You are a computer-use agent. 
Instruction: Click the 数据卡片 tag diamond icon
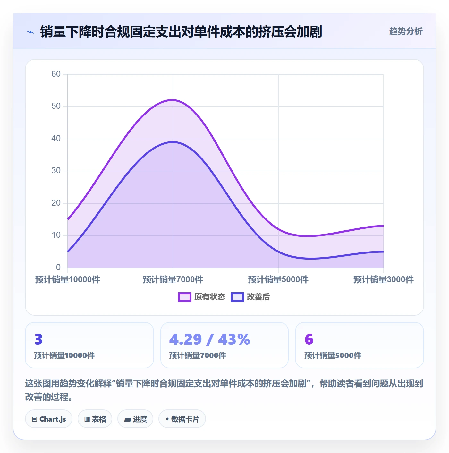pos(167,419)
